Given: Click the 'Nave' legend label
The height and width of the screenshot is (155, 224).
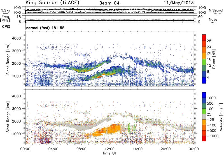Looking at the screenshot, I should [213, 20].
